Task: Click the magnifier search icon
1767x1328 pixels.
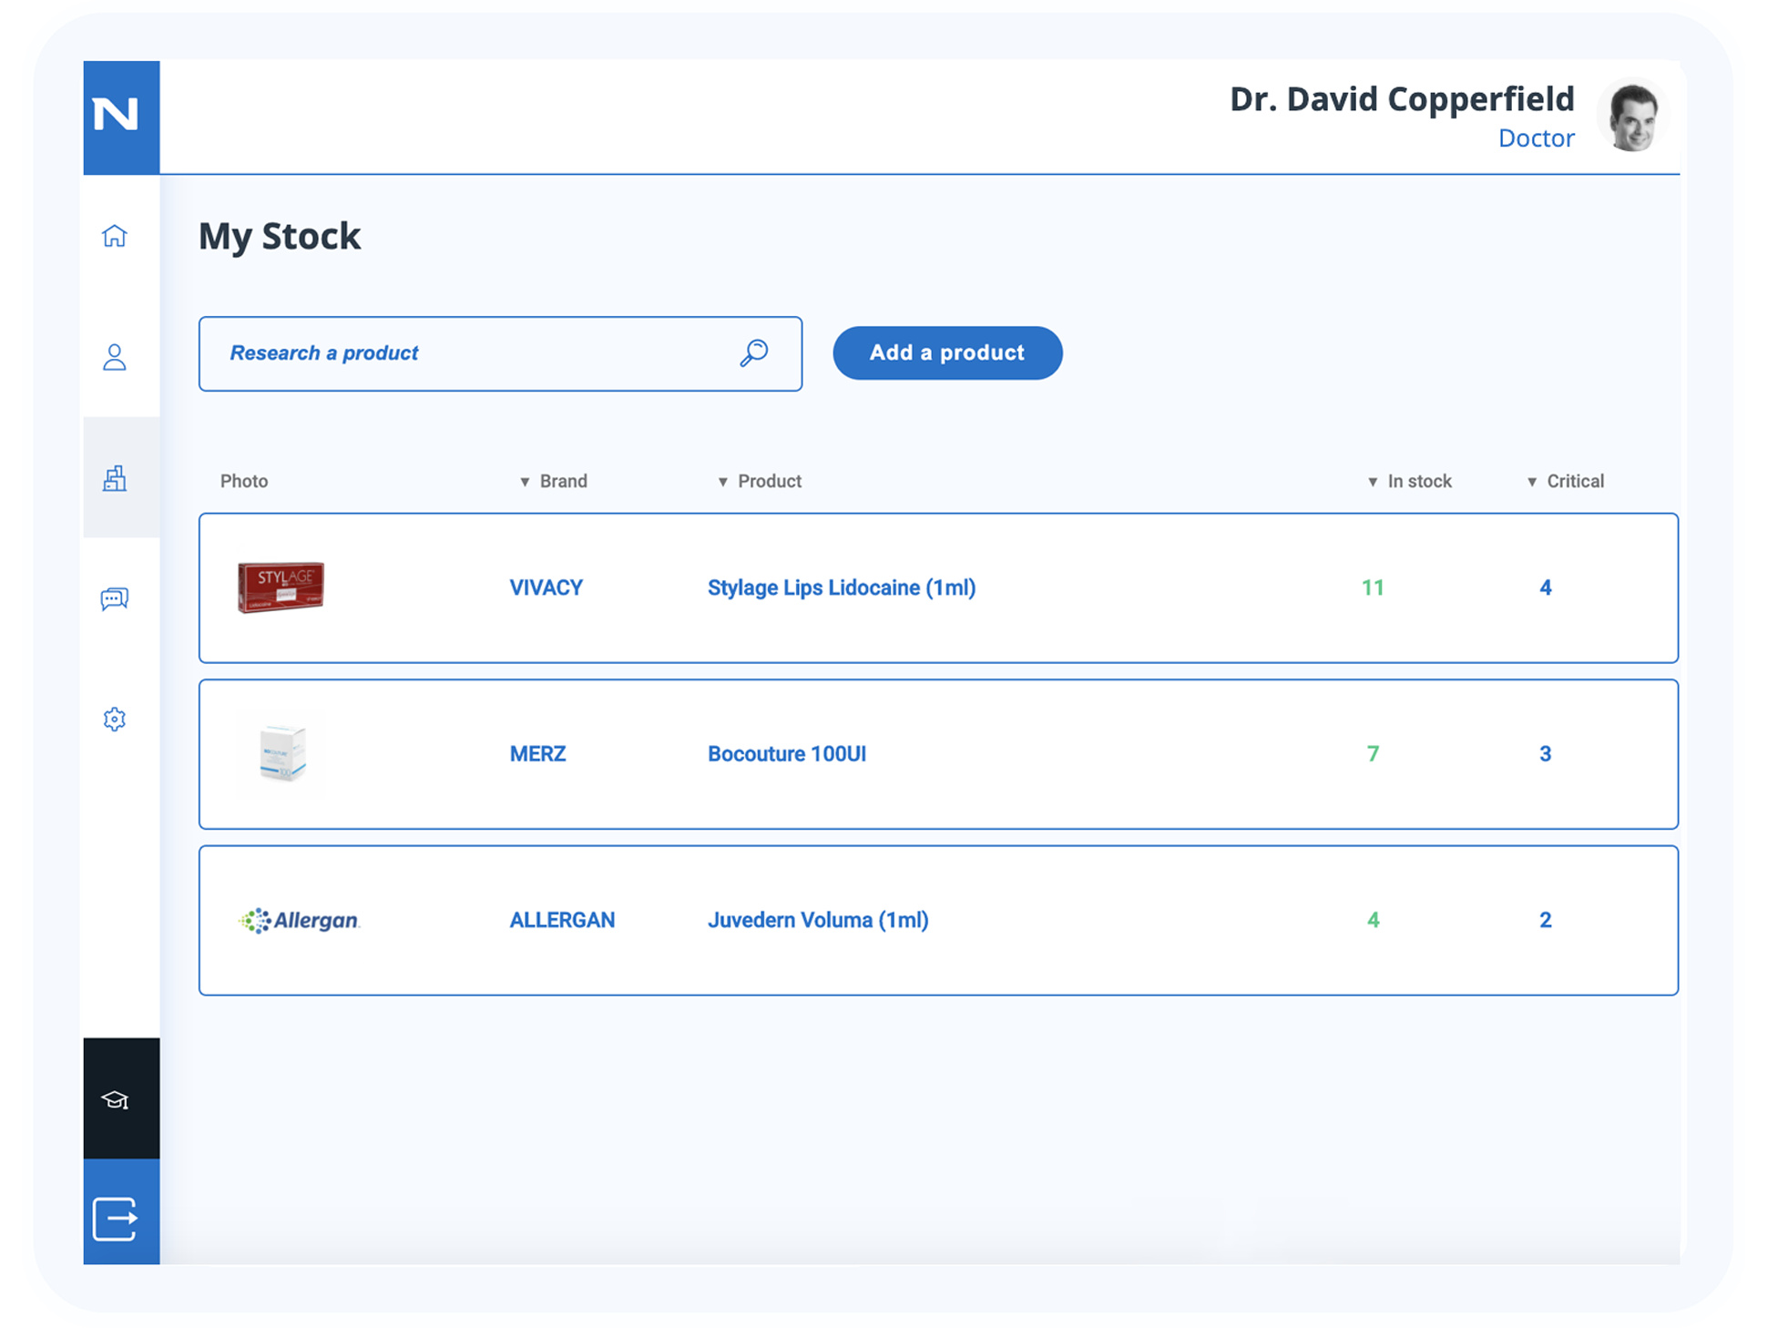Action: coord(754,352)
